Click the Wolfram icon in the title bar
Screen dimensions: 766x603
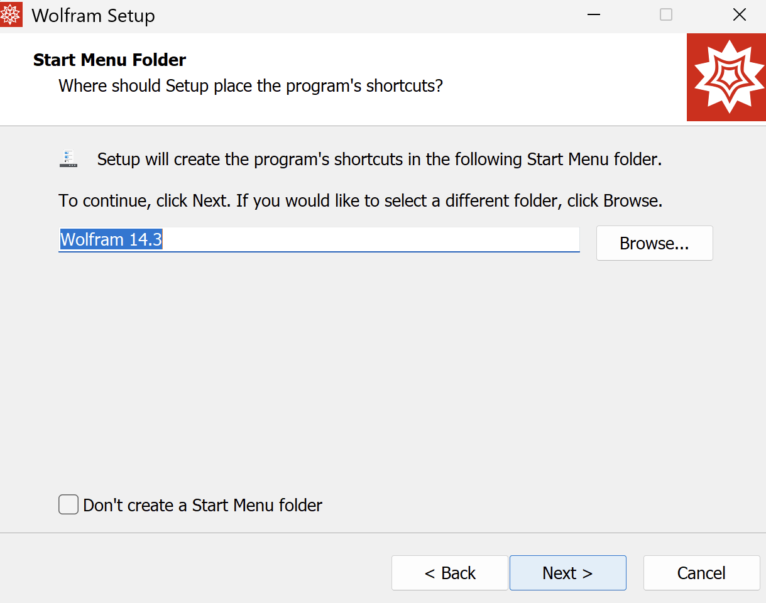pos(11,15)
